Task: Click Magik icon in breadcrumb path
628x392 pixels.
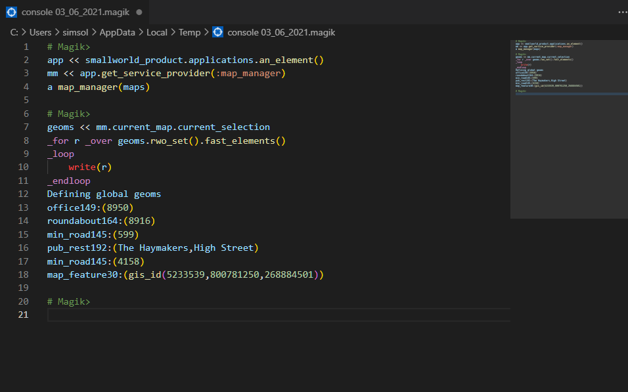Action: [217, 32]
